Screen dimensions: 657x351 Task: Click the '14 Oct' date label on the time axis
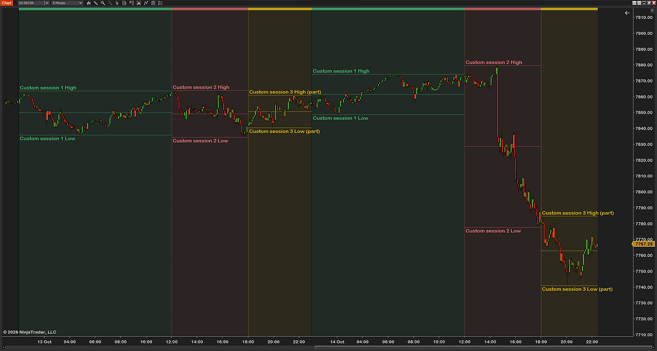tap(337, 342)
